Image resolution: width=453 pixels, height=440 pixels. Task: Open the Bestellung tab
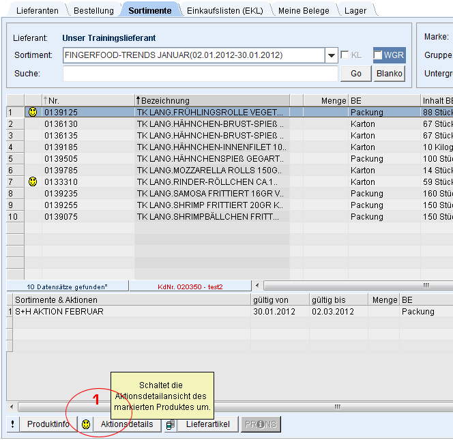pyautogui.click(x=93, y=10)
